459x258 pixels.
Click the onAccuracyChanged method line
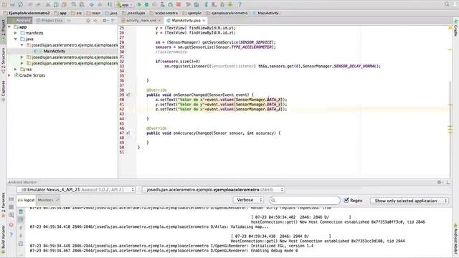click(x=214, y=133)
